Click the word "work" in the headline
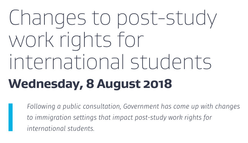The height and width of the screenshot is (143, 248). pos(31,39)
